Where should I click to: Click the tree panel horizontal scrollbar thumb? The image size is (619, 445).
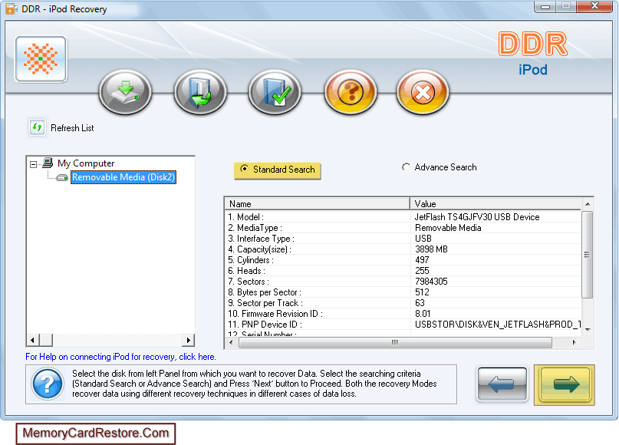click(45, 340)
